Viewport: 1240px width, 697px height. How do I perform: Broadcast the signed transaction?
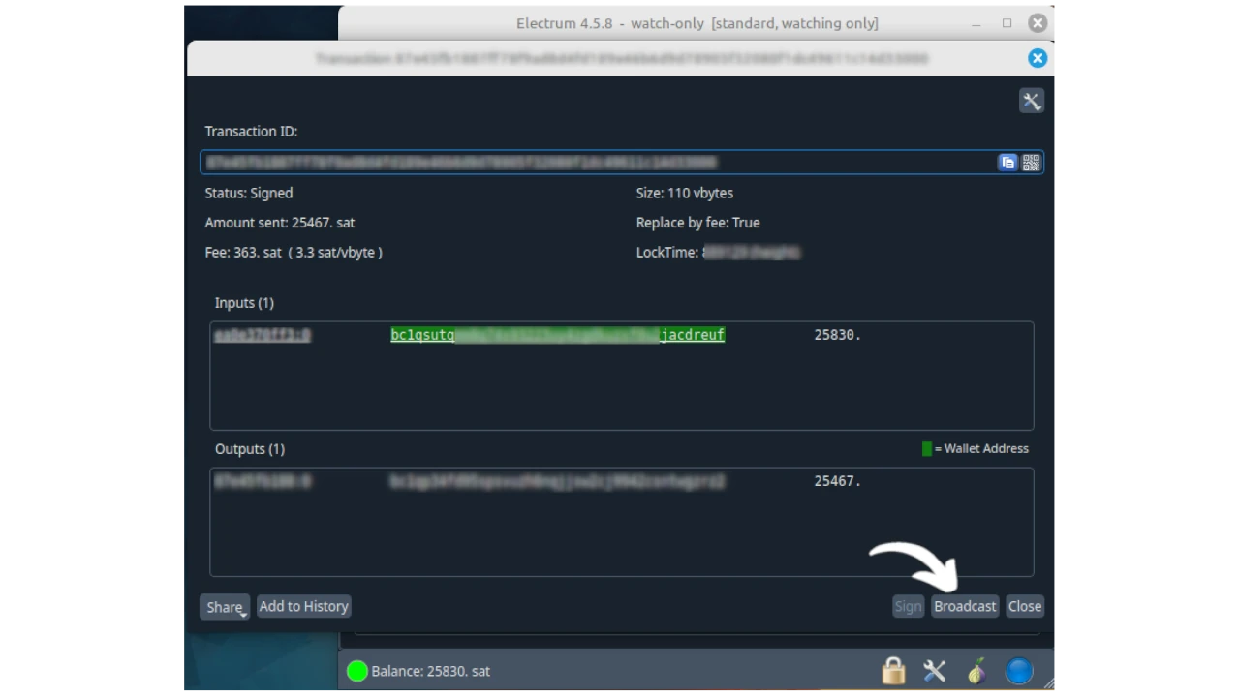(x=964, y=606)
